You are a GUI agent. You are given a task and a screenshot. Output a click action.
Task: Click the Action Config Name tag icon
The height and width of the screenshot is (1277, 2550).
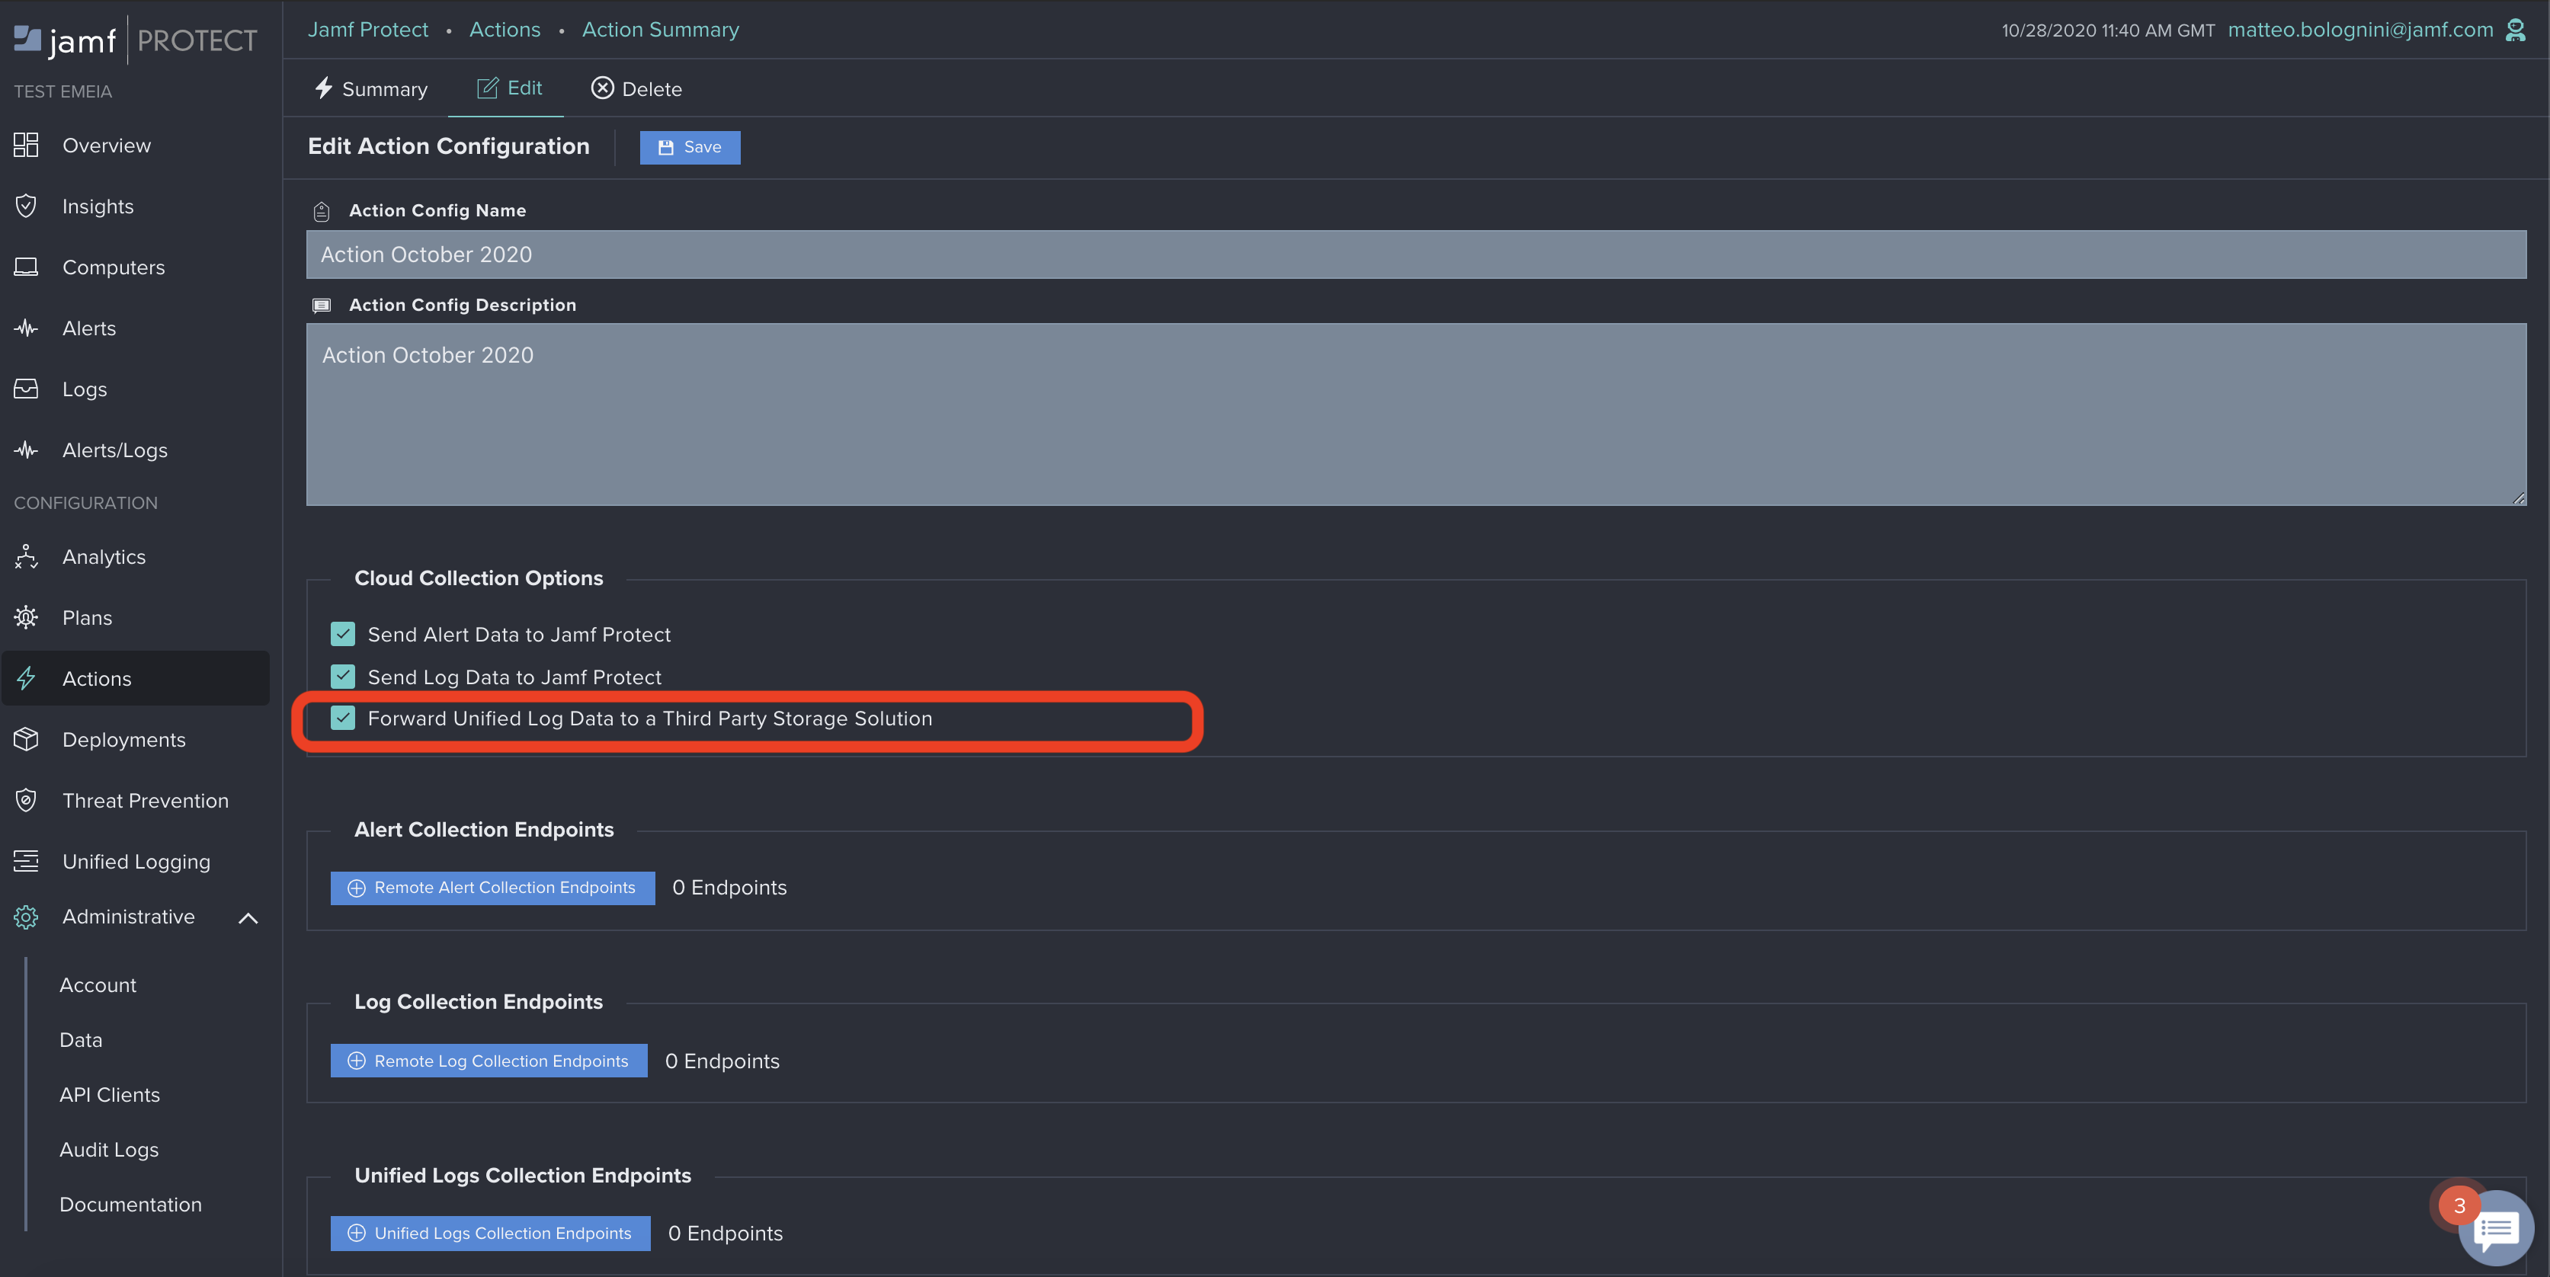click(x=322, y=211)
